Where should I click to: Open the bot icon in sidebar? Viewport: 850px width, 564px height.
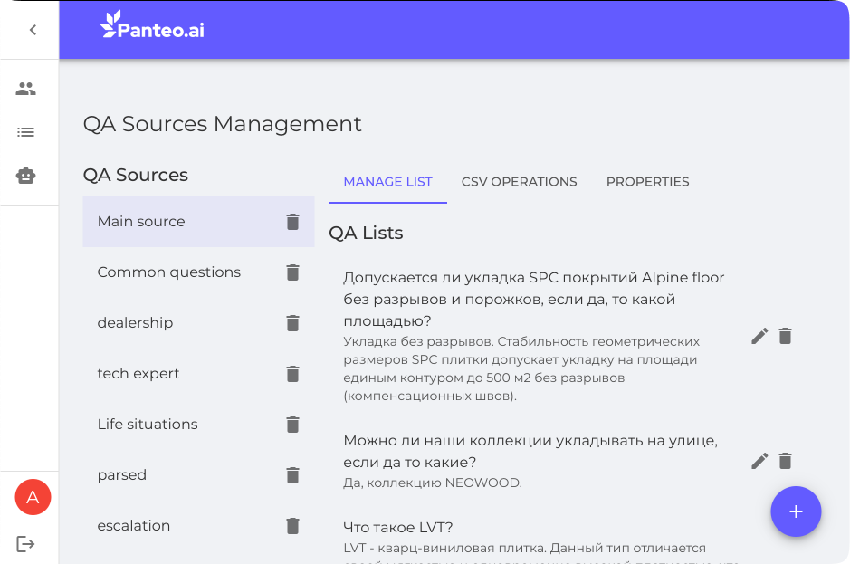[26, 176]
